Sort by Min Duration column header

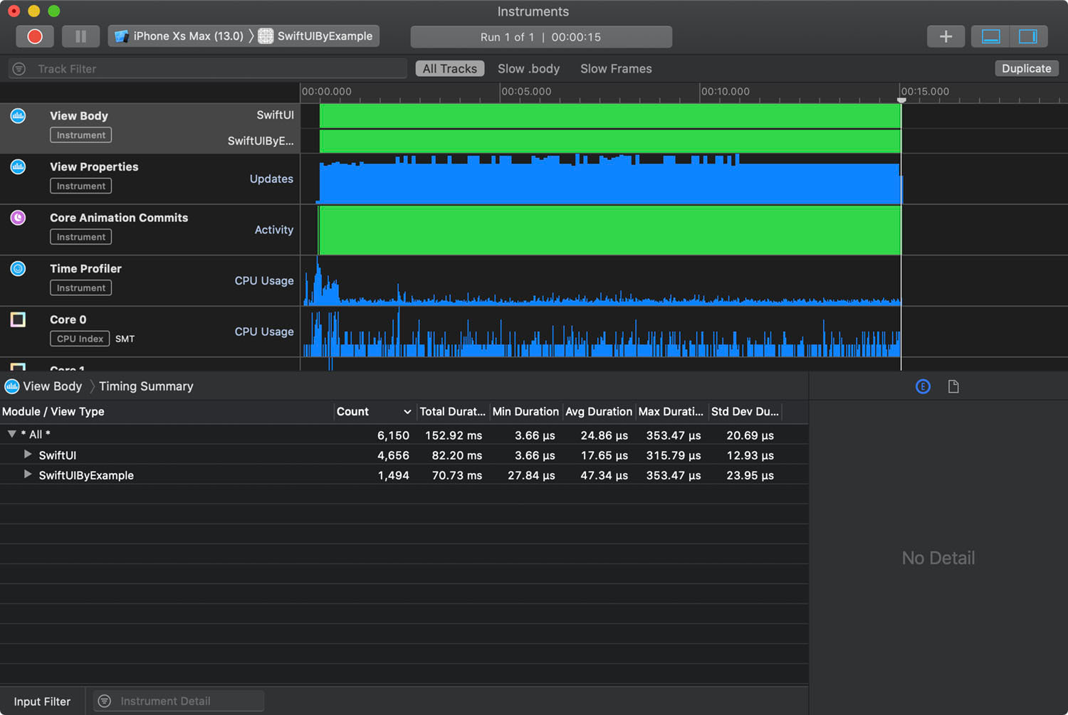point(525,412)
